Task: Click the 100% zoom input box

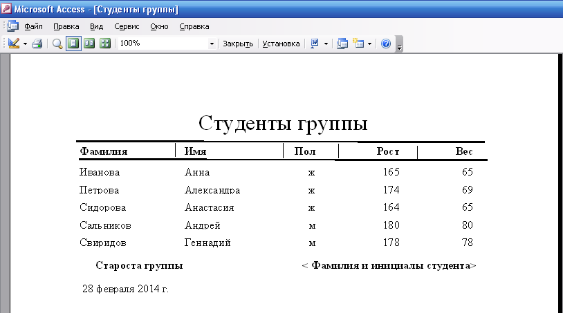Action: point(163,44)
